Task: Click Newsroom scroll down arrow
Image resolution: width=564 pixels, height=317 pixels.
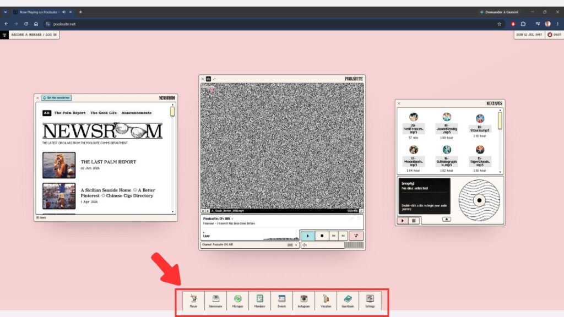Action: (172, 212)
